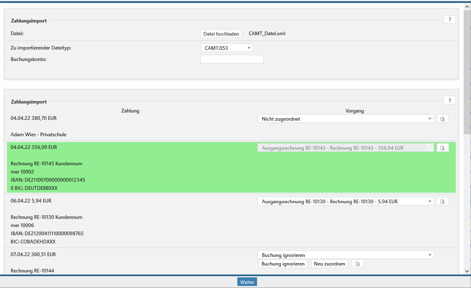
Task: Click the scrollbar up arrow
Action: coord(467,7)
